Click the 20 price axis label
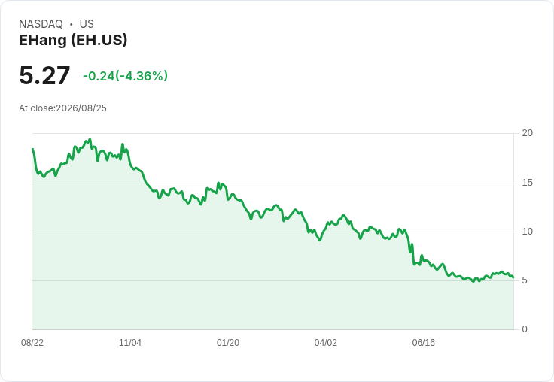 point(527,133)
